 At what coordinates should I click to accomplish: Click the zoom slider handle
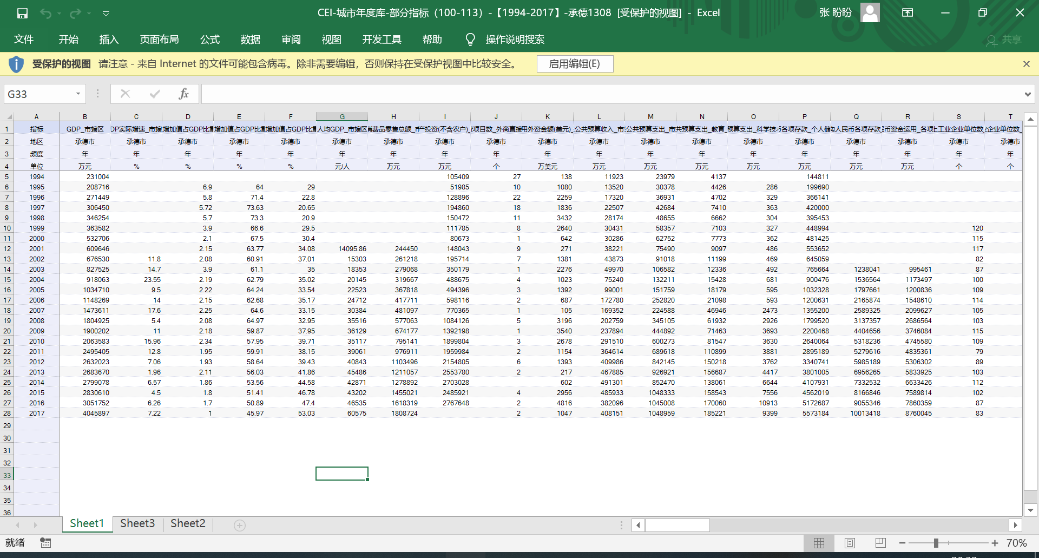pos(936,543)
